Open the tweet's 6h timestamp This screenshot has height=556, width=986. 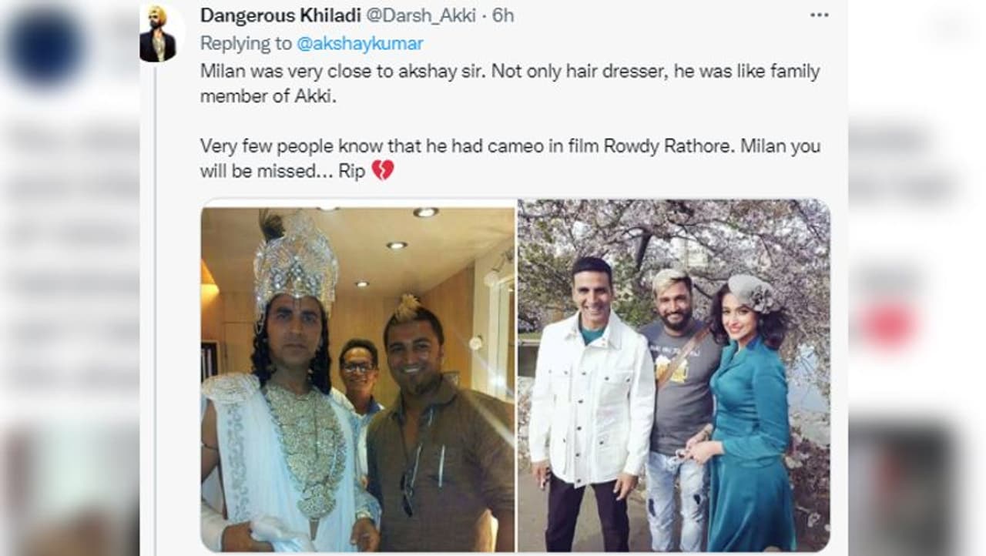pos(503,15)
